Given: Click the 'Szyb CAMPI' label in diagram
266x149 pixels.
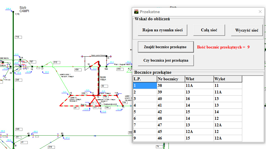Looking at the screenshot, I should click(24, 9).
